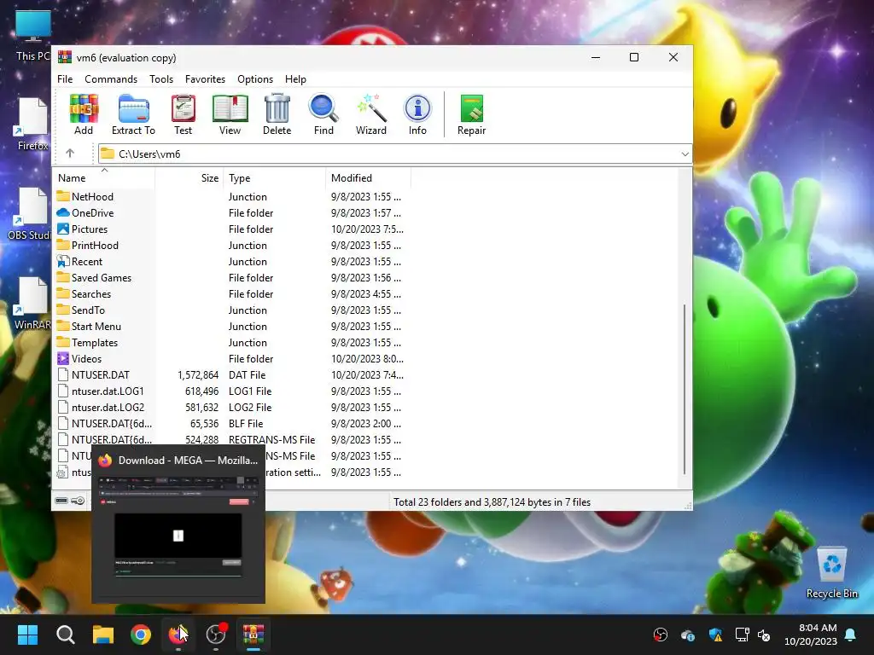The height and width of the screenshot is (655, 874).
Task: Click the Add toolbar icon in WinRAR
Action: click(84, 115)
